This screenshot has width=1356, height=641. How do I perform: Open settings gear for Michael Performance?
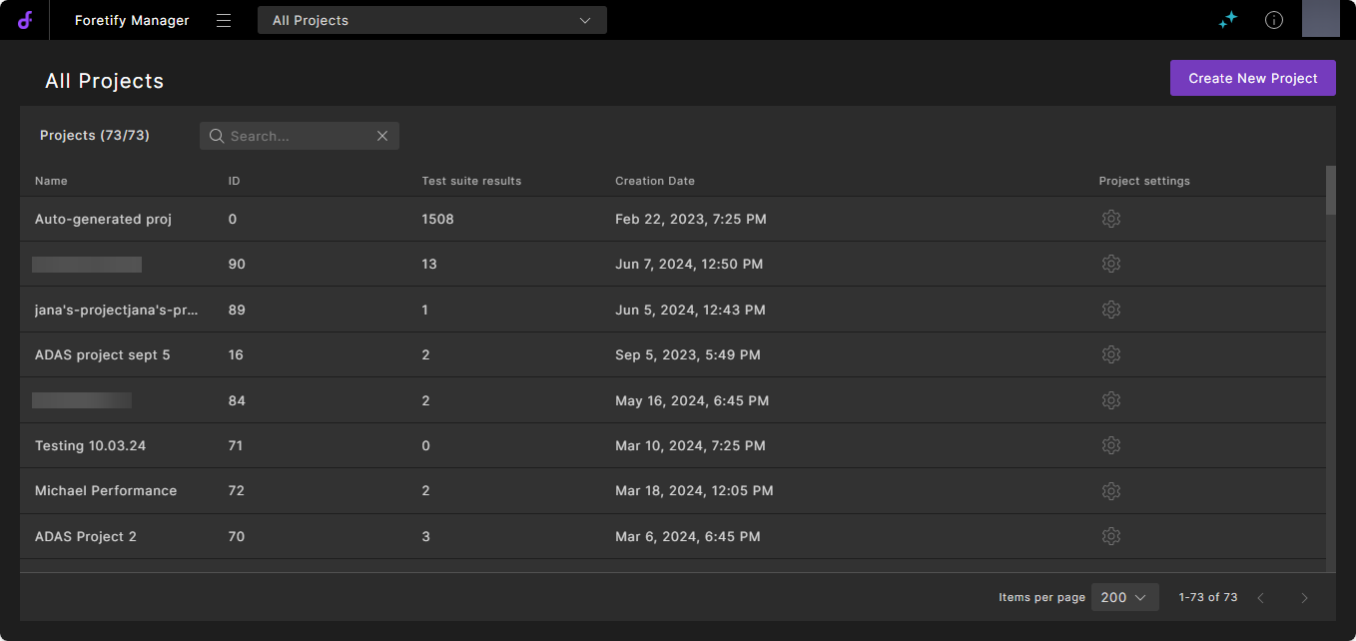[x=1110, y=491]
